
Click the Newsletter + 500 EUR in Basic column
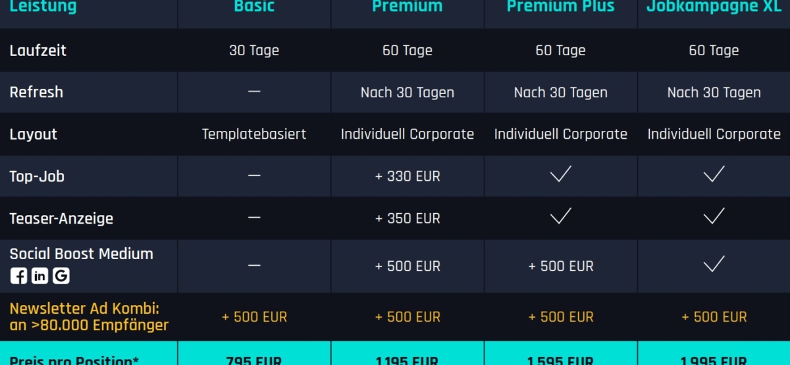coord(254,317)
